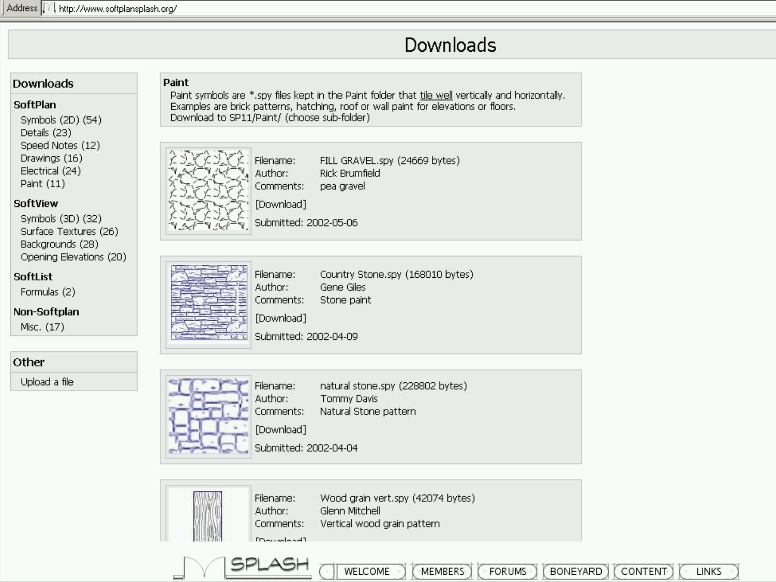776x582 pixels.
Task: Switch to the CONTENT tab
Action: pos(644,571)
